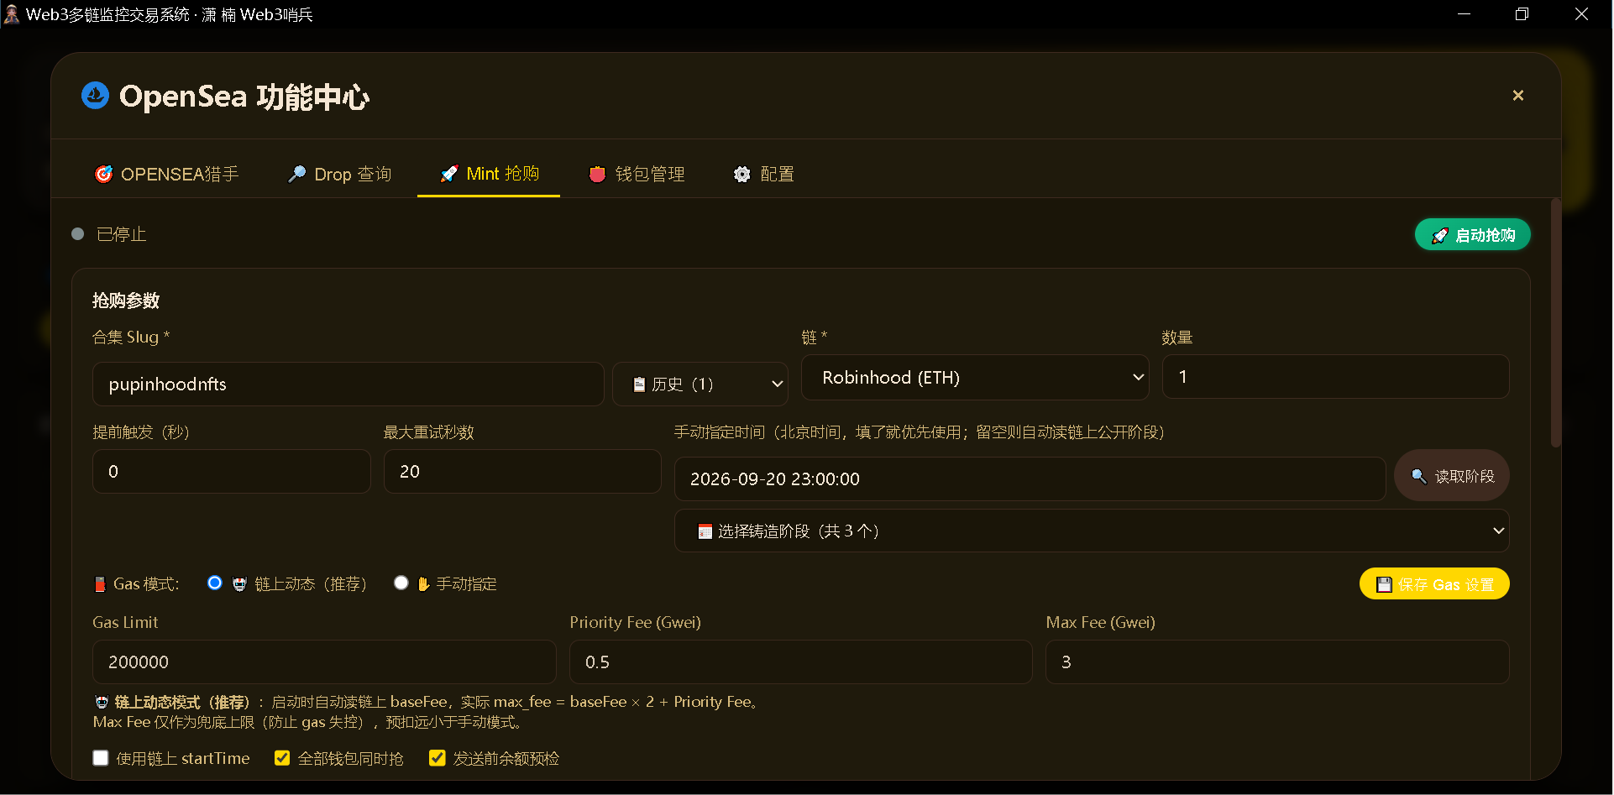Click the OpenSea logo icon in header
1614x795 pixels.
tap(95, 96)
